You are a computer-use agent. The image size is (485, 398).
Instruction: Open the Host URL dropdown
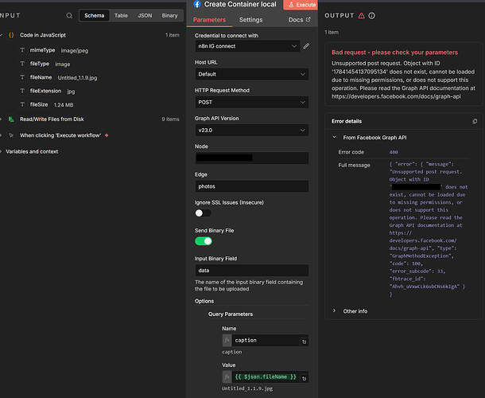[x=251, y=74]
